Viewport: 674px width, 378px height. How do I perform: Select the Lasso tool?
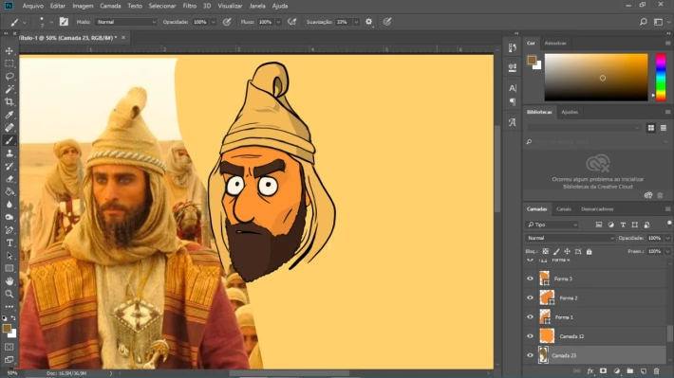[x=9, y=77]
